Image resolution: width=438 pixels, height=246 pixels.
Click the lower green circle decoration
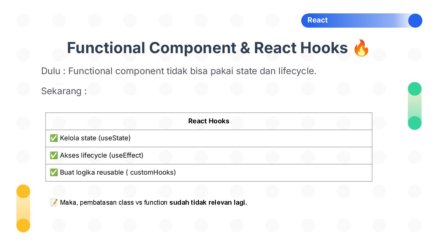pos(415,123)
